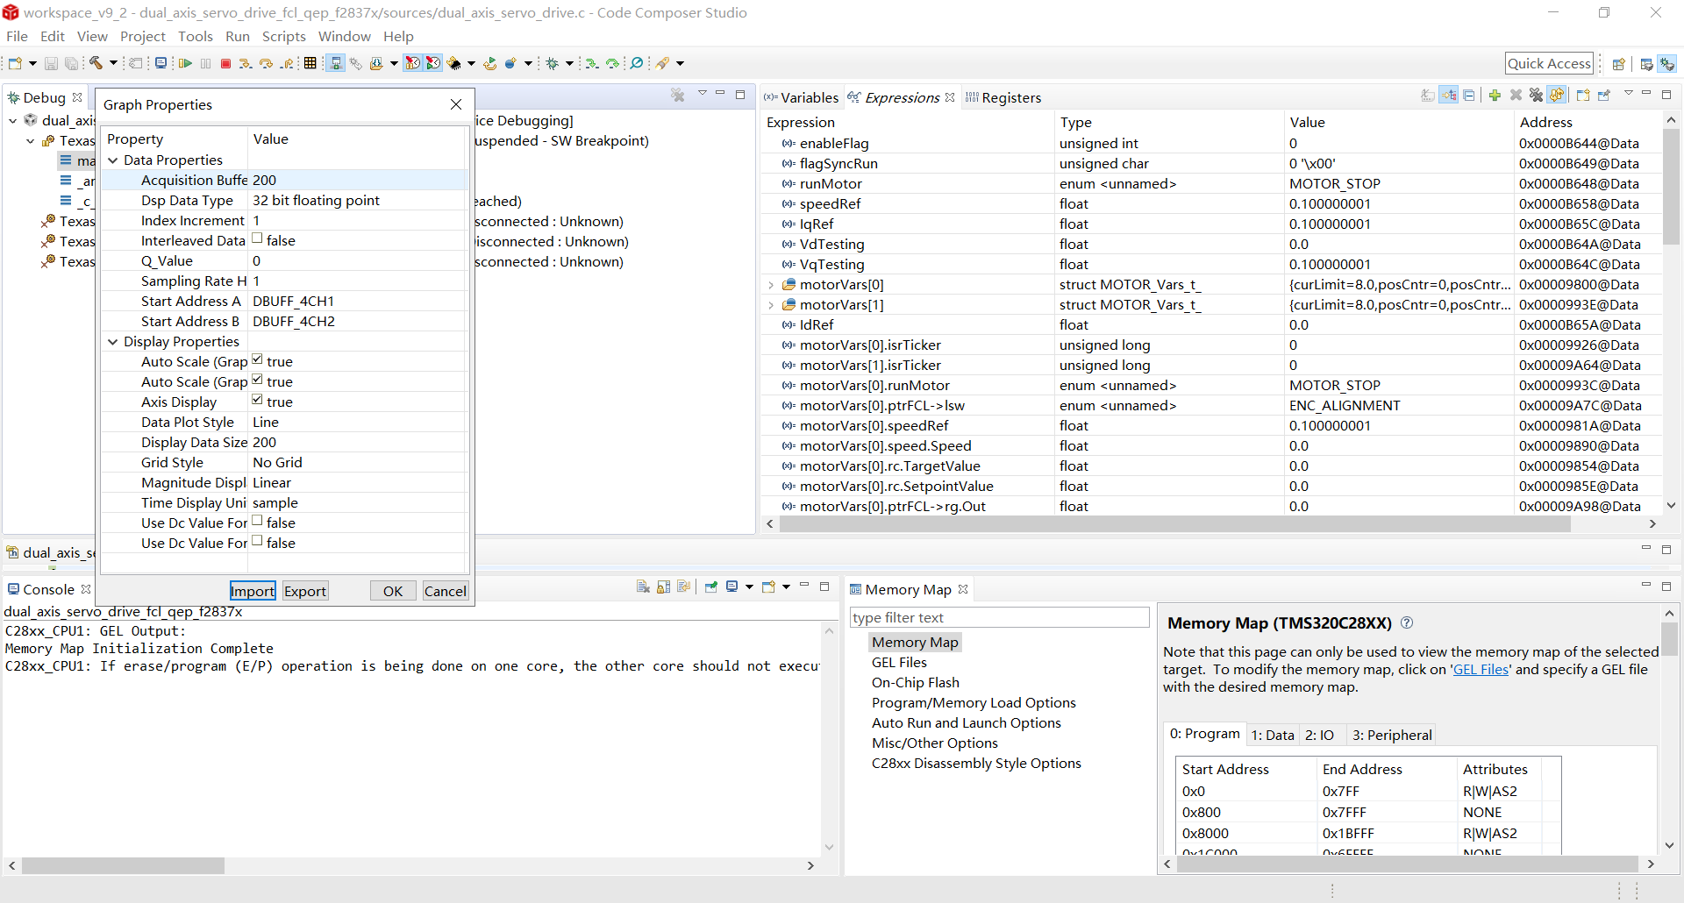Screen dimensions: 1684x903
Task: Follow the 'GEL Files' hyperlink
Action: point(1481,670)
